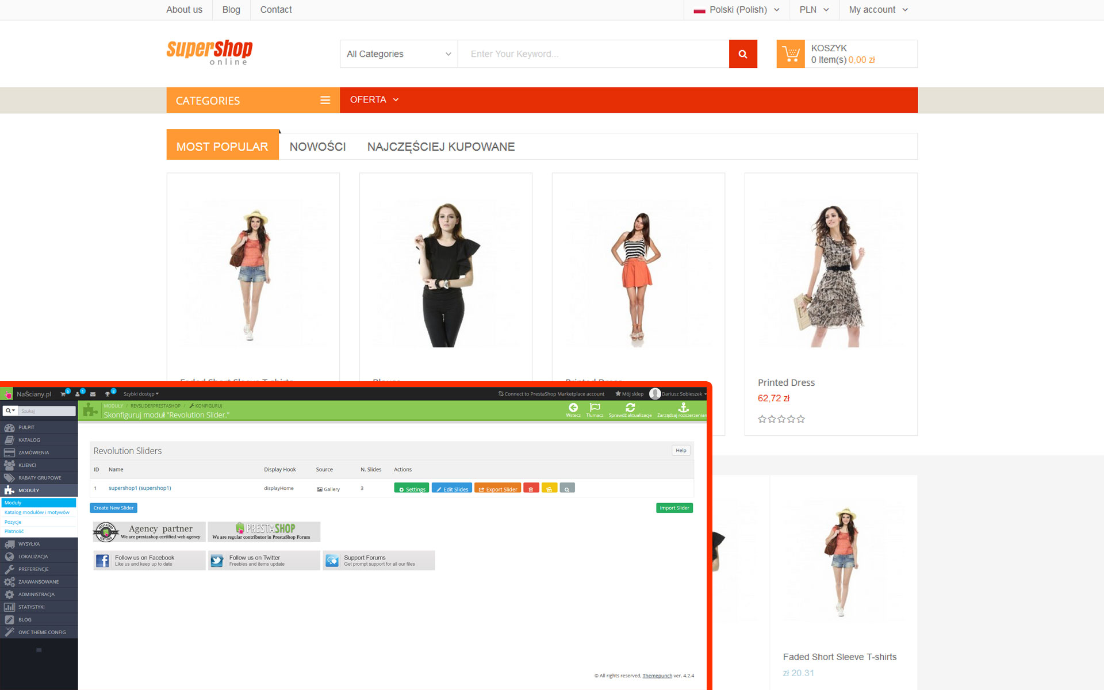This screenshot has width=1104, height=690.
Task: Open PULPIT dashboard in admin sidebar
Action: pyautogui.click(x=39, y=427)
